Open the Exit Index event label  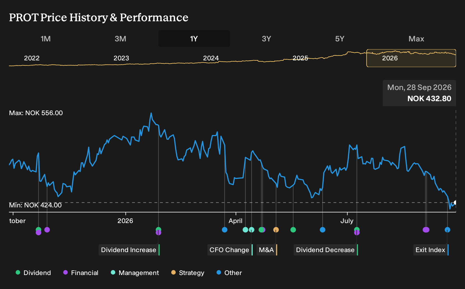click(431, 250)
